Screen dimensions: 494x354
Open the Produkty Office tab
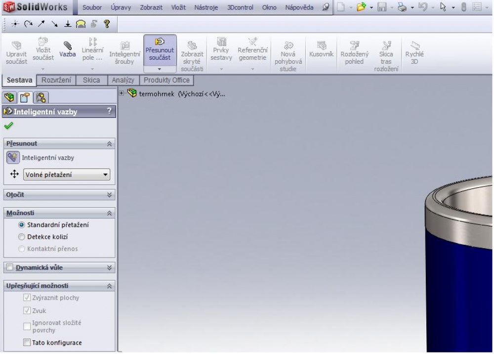(x=166, y=80)
